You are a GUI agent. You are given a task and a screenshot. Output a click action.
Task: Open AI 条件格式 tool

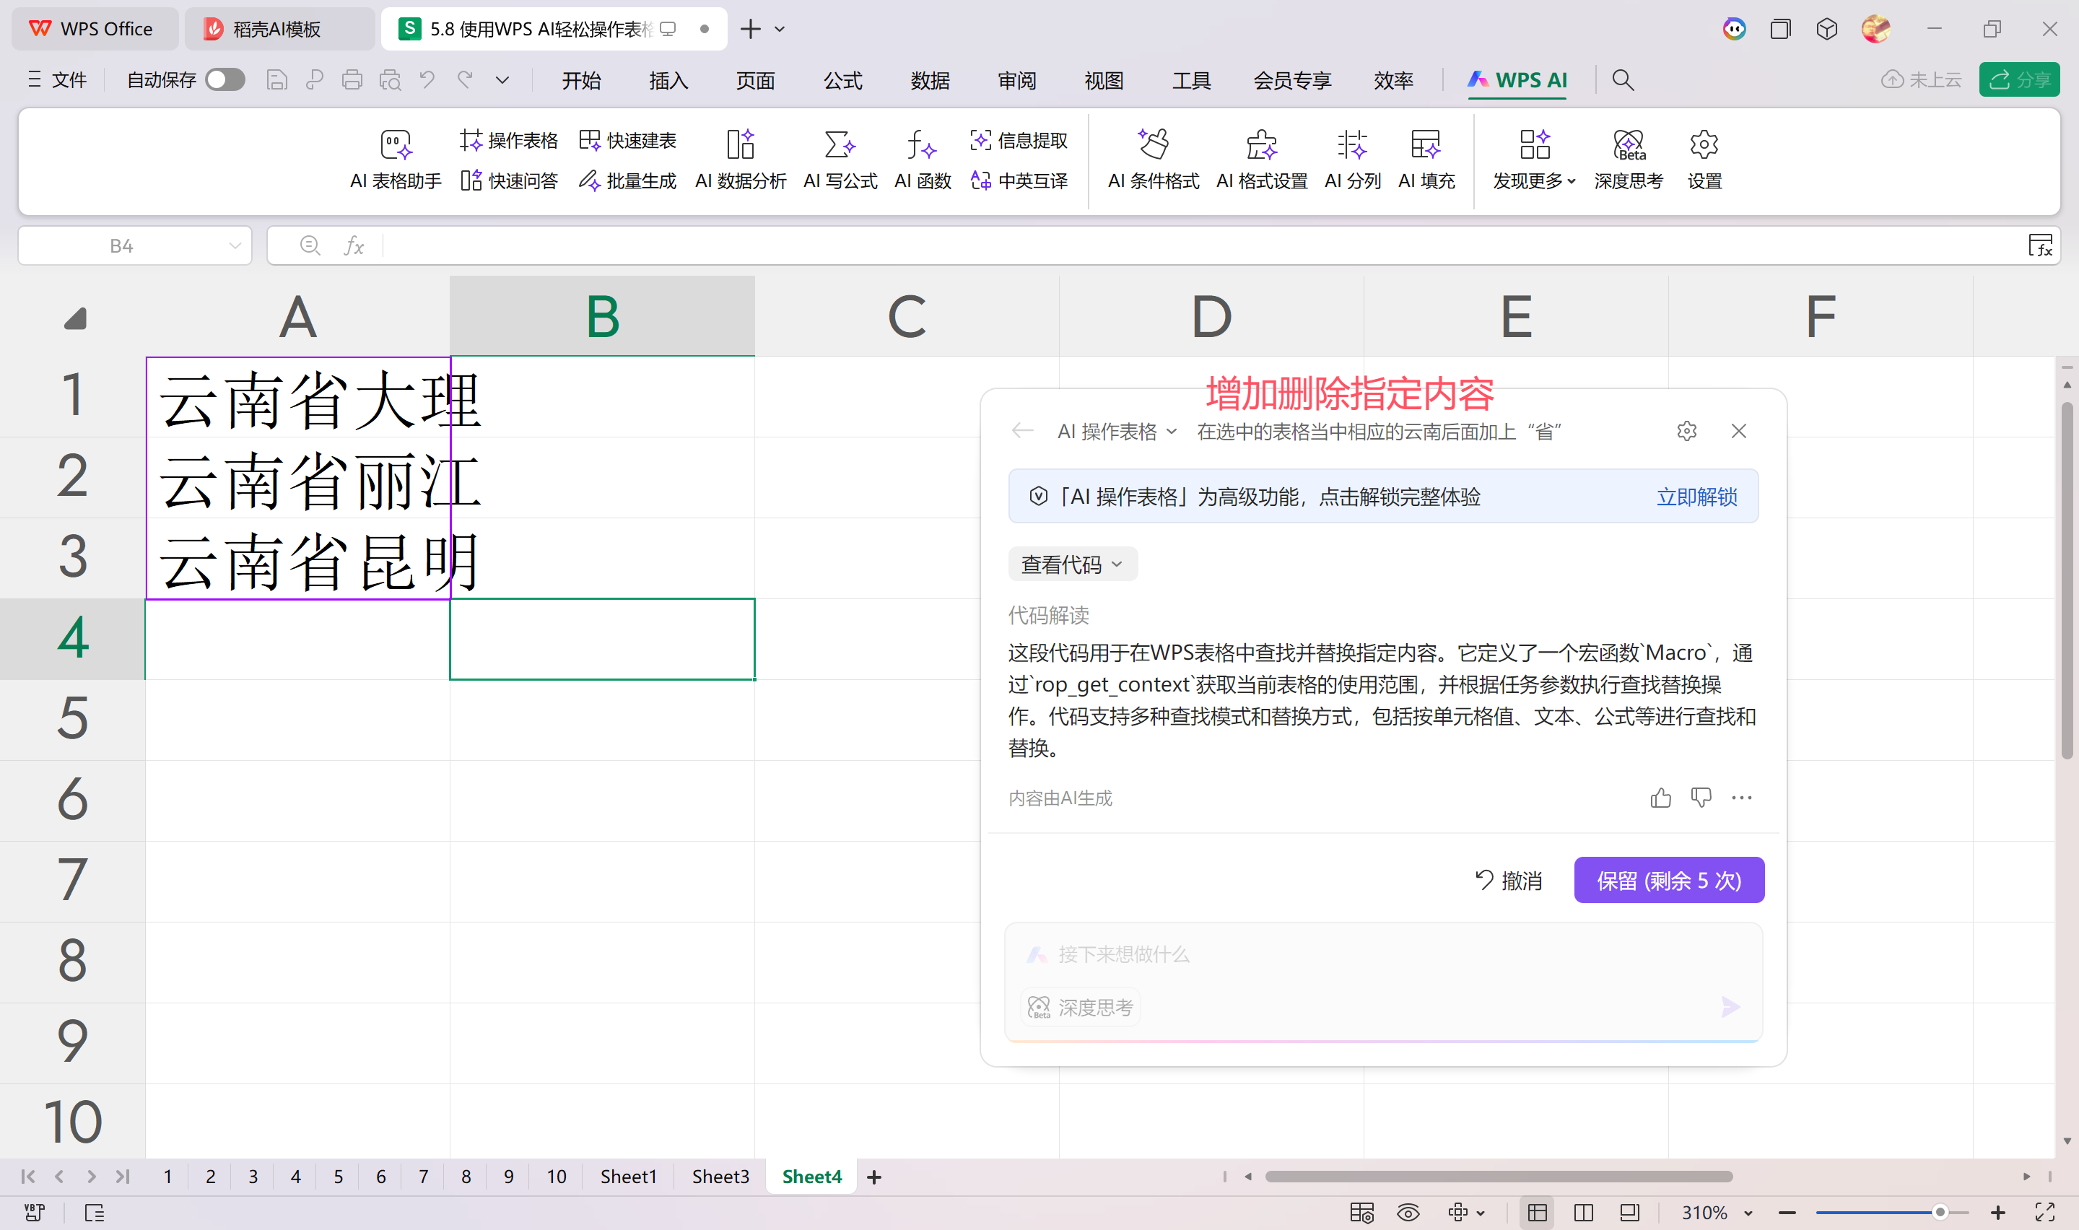tap(1154, 160)
